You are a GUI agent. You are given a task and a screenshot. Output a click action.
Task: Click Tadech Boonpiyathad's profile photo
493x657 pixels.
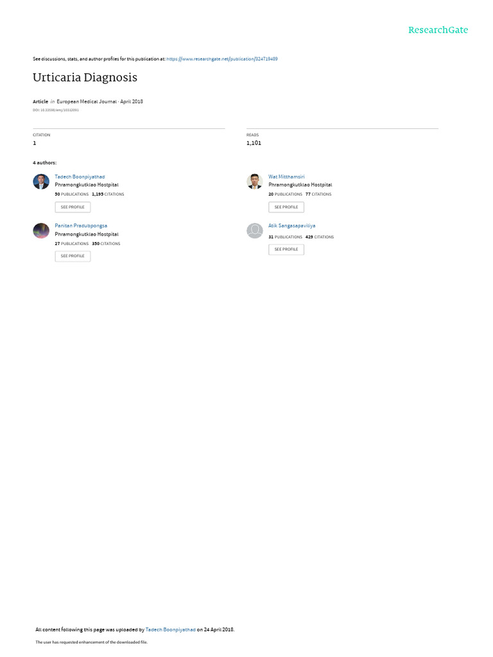41,182
